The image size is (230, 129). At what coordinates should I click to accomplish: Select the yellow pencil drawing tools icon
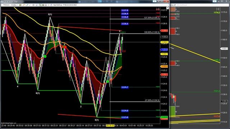click(24, 5)
